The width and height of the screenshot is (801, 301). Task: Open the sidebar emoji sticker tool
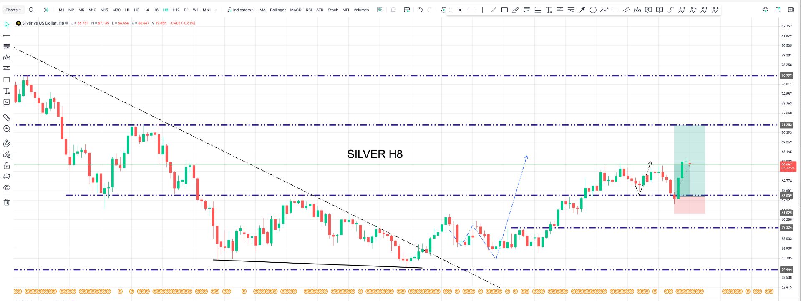7,102
